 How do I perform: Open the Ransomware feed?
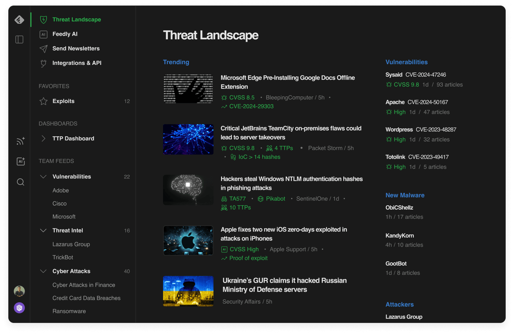[x=69, y=311]
